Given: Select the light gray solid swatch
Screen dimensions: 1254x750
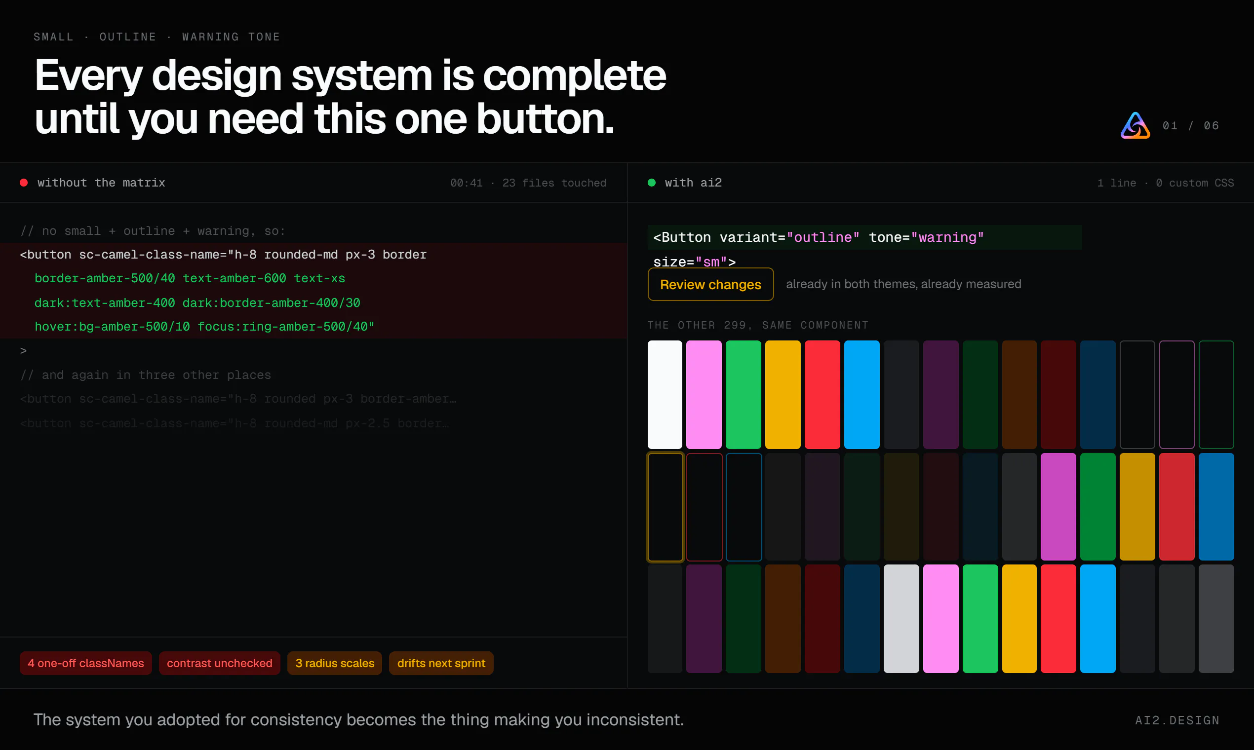Looking at the screenshot, I should click(x=901, y=619).
